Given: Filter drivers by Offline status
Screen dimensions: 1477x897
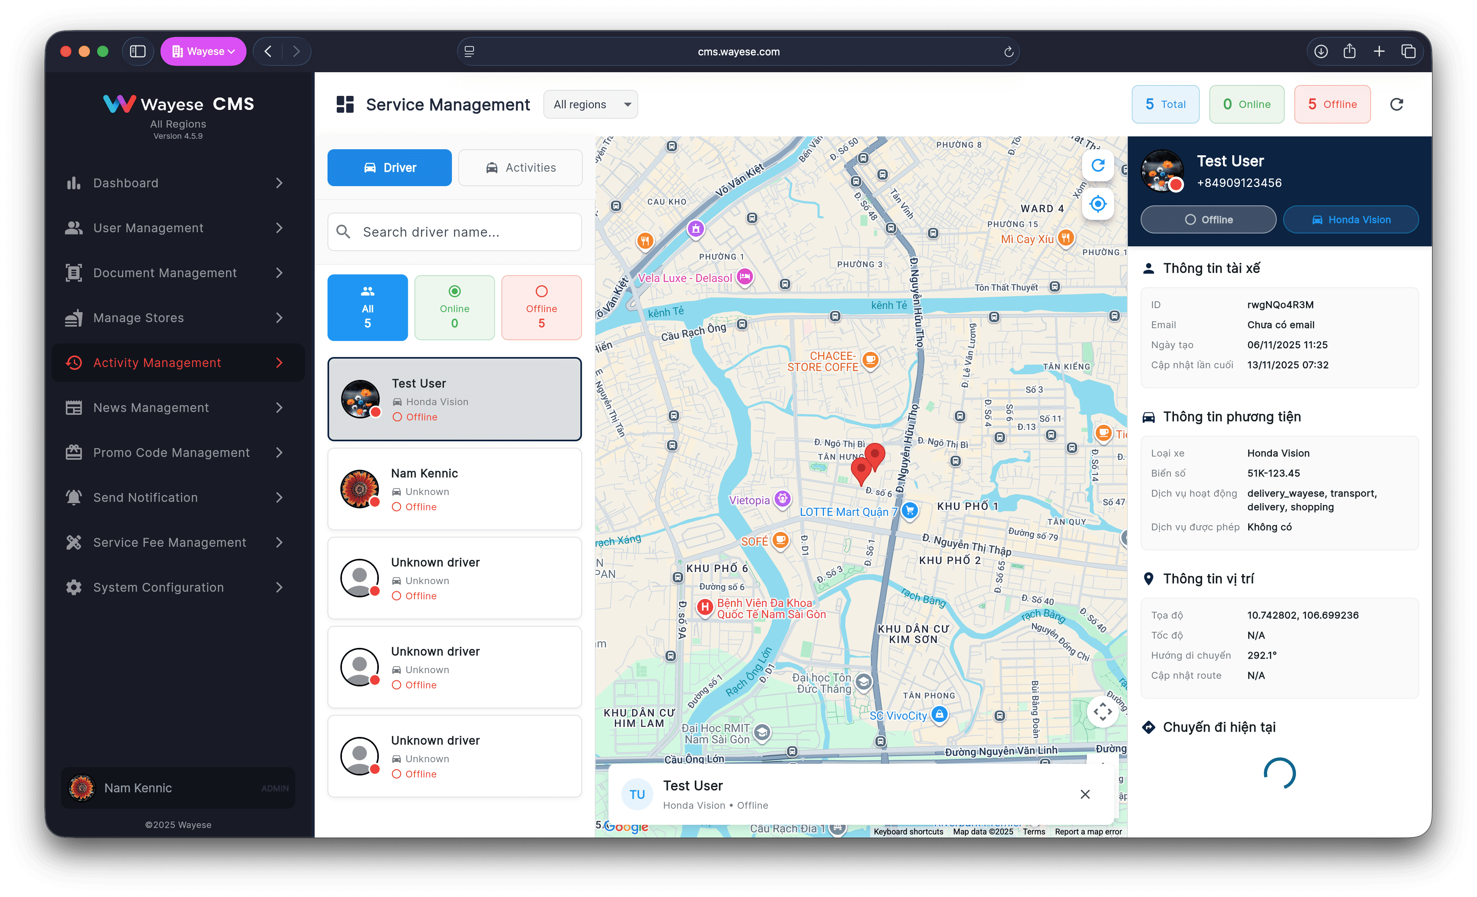Looking at the screenshot, I should [x=541, y=307].
